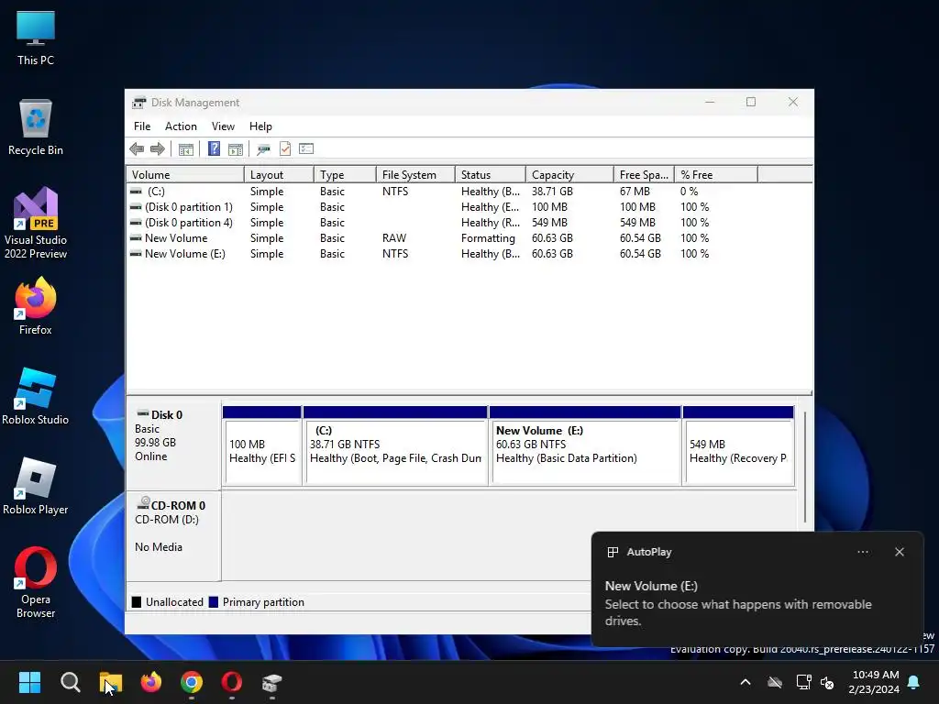Screen dimensions: 939x704
Task: Open taskbar Search magnifier
Action: pyautogui.click(x=70, y=682)
